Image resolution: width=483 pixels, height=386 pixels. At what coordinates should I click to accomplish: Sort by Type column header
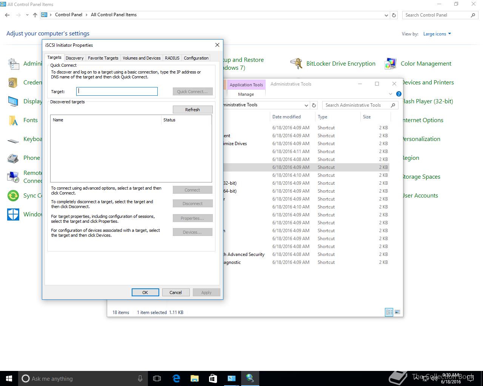(x=338, y=117)
